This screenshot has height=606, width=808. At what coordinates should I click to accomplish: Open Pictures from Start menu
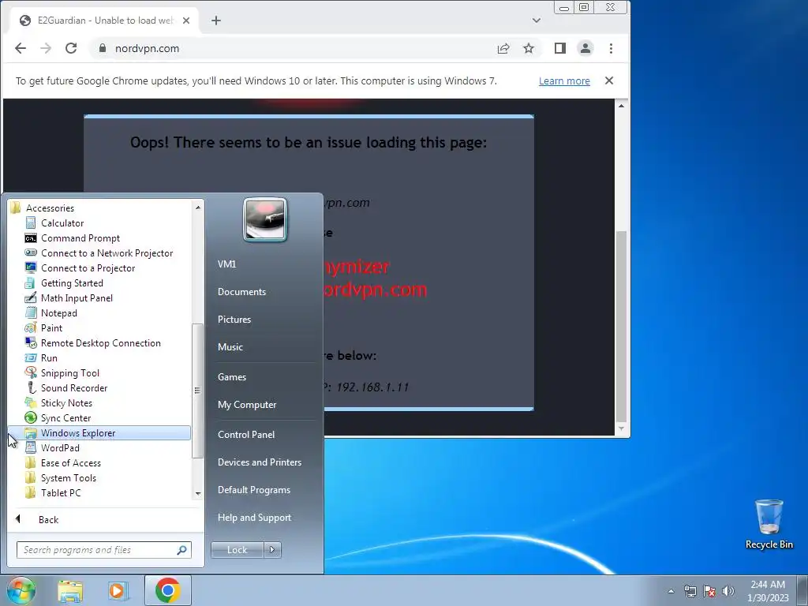tap(234, 320)
